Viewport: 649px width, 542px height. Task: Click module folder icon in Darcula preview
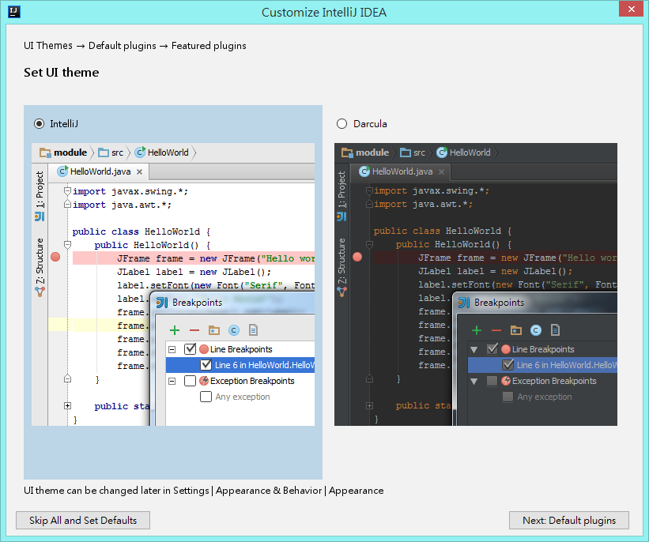pyautogui.click(x=347, y=152)
